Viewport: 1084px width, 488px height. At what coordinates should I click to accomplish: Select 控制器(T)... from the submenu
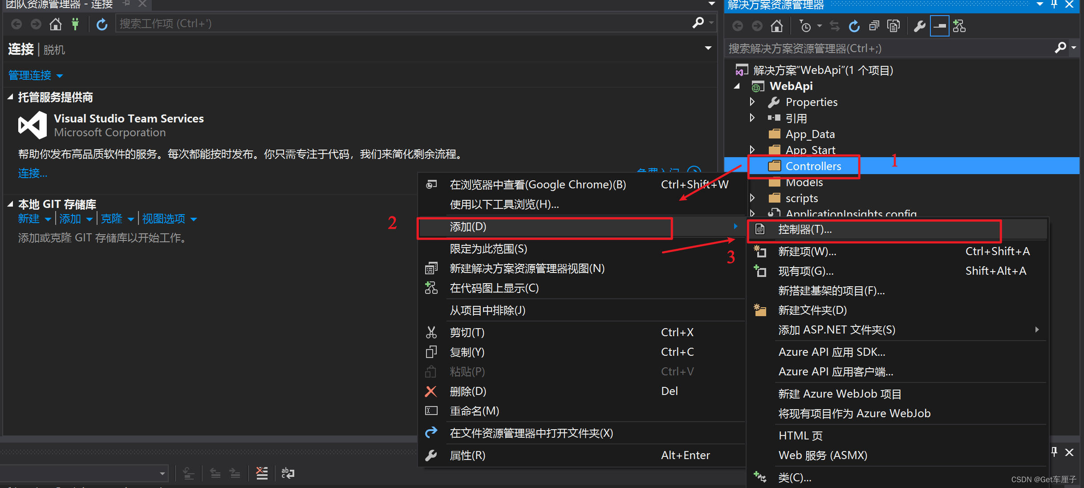tap(804, 229)
